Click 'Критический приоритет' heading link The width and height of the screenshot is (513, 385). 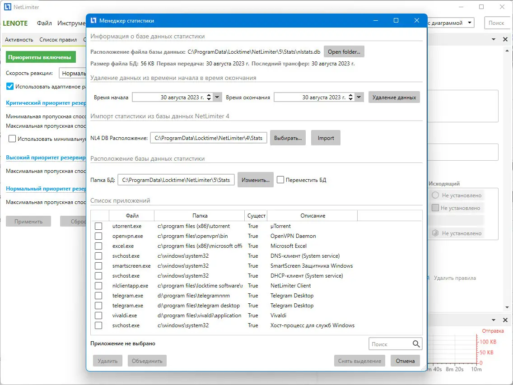pos(46,103)
